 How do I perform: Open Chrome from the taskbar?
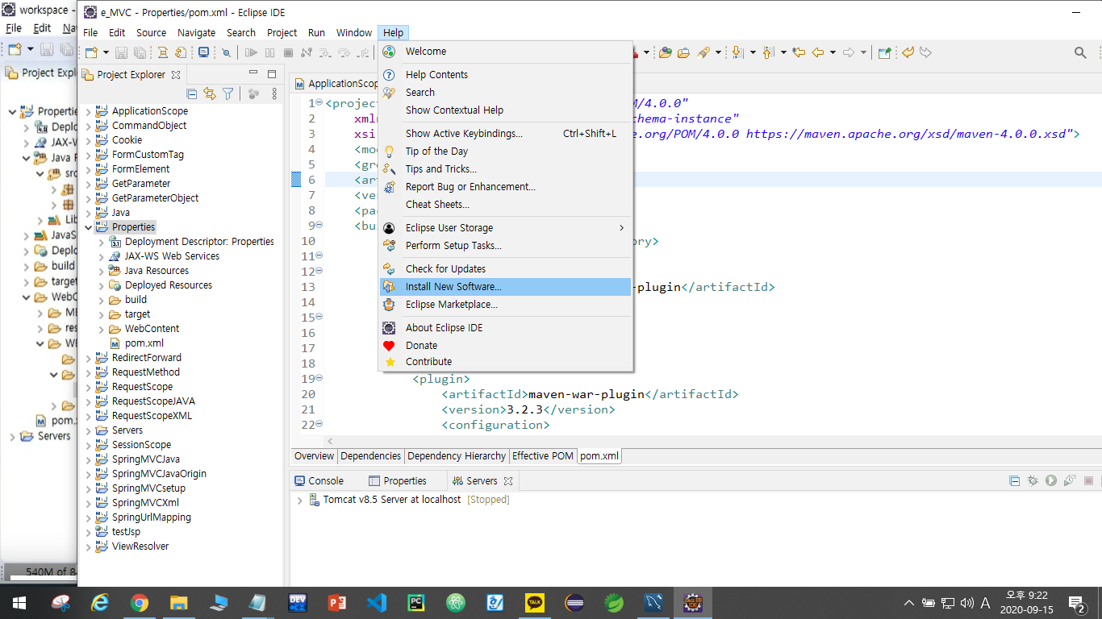point(140,602)
